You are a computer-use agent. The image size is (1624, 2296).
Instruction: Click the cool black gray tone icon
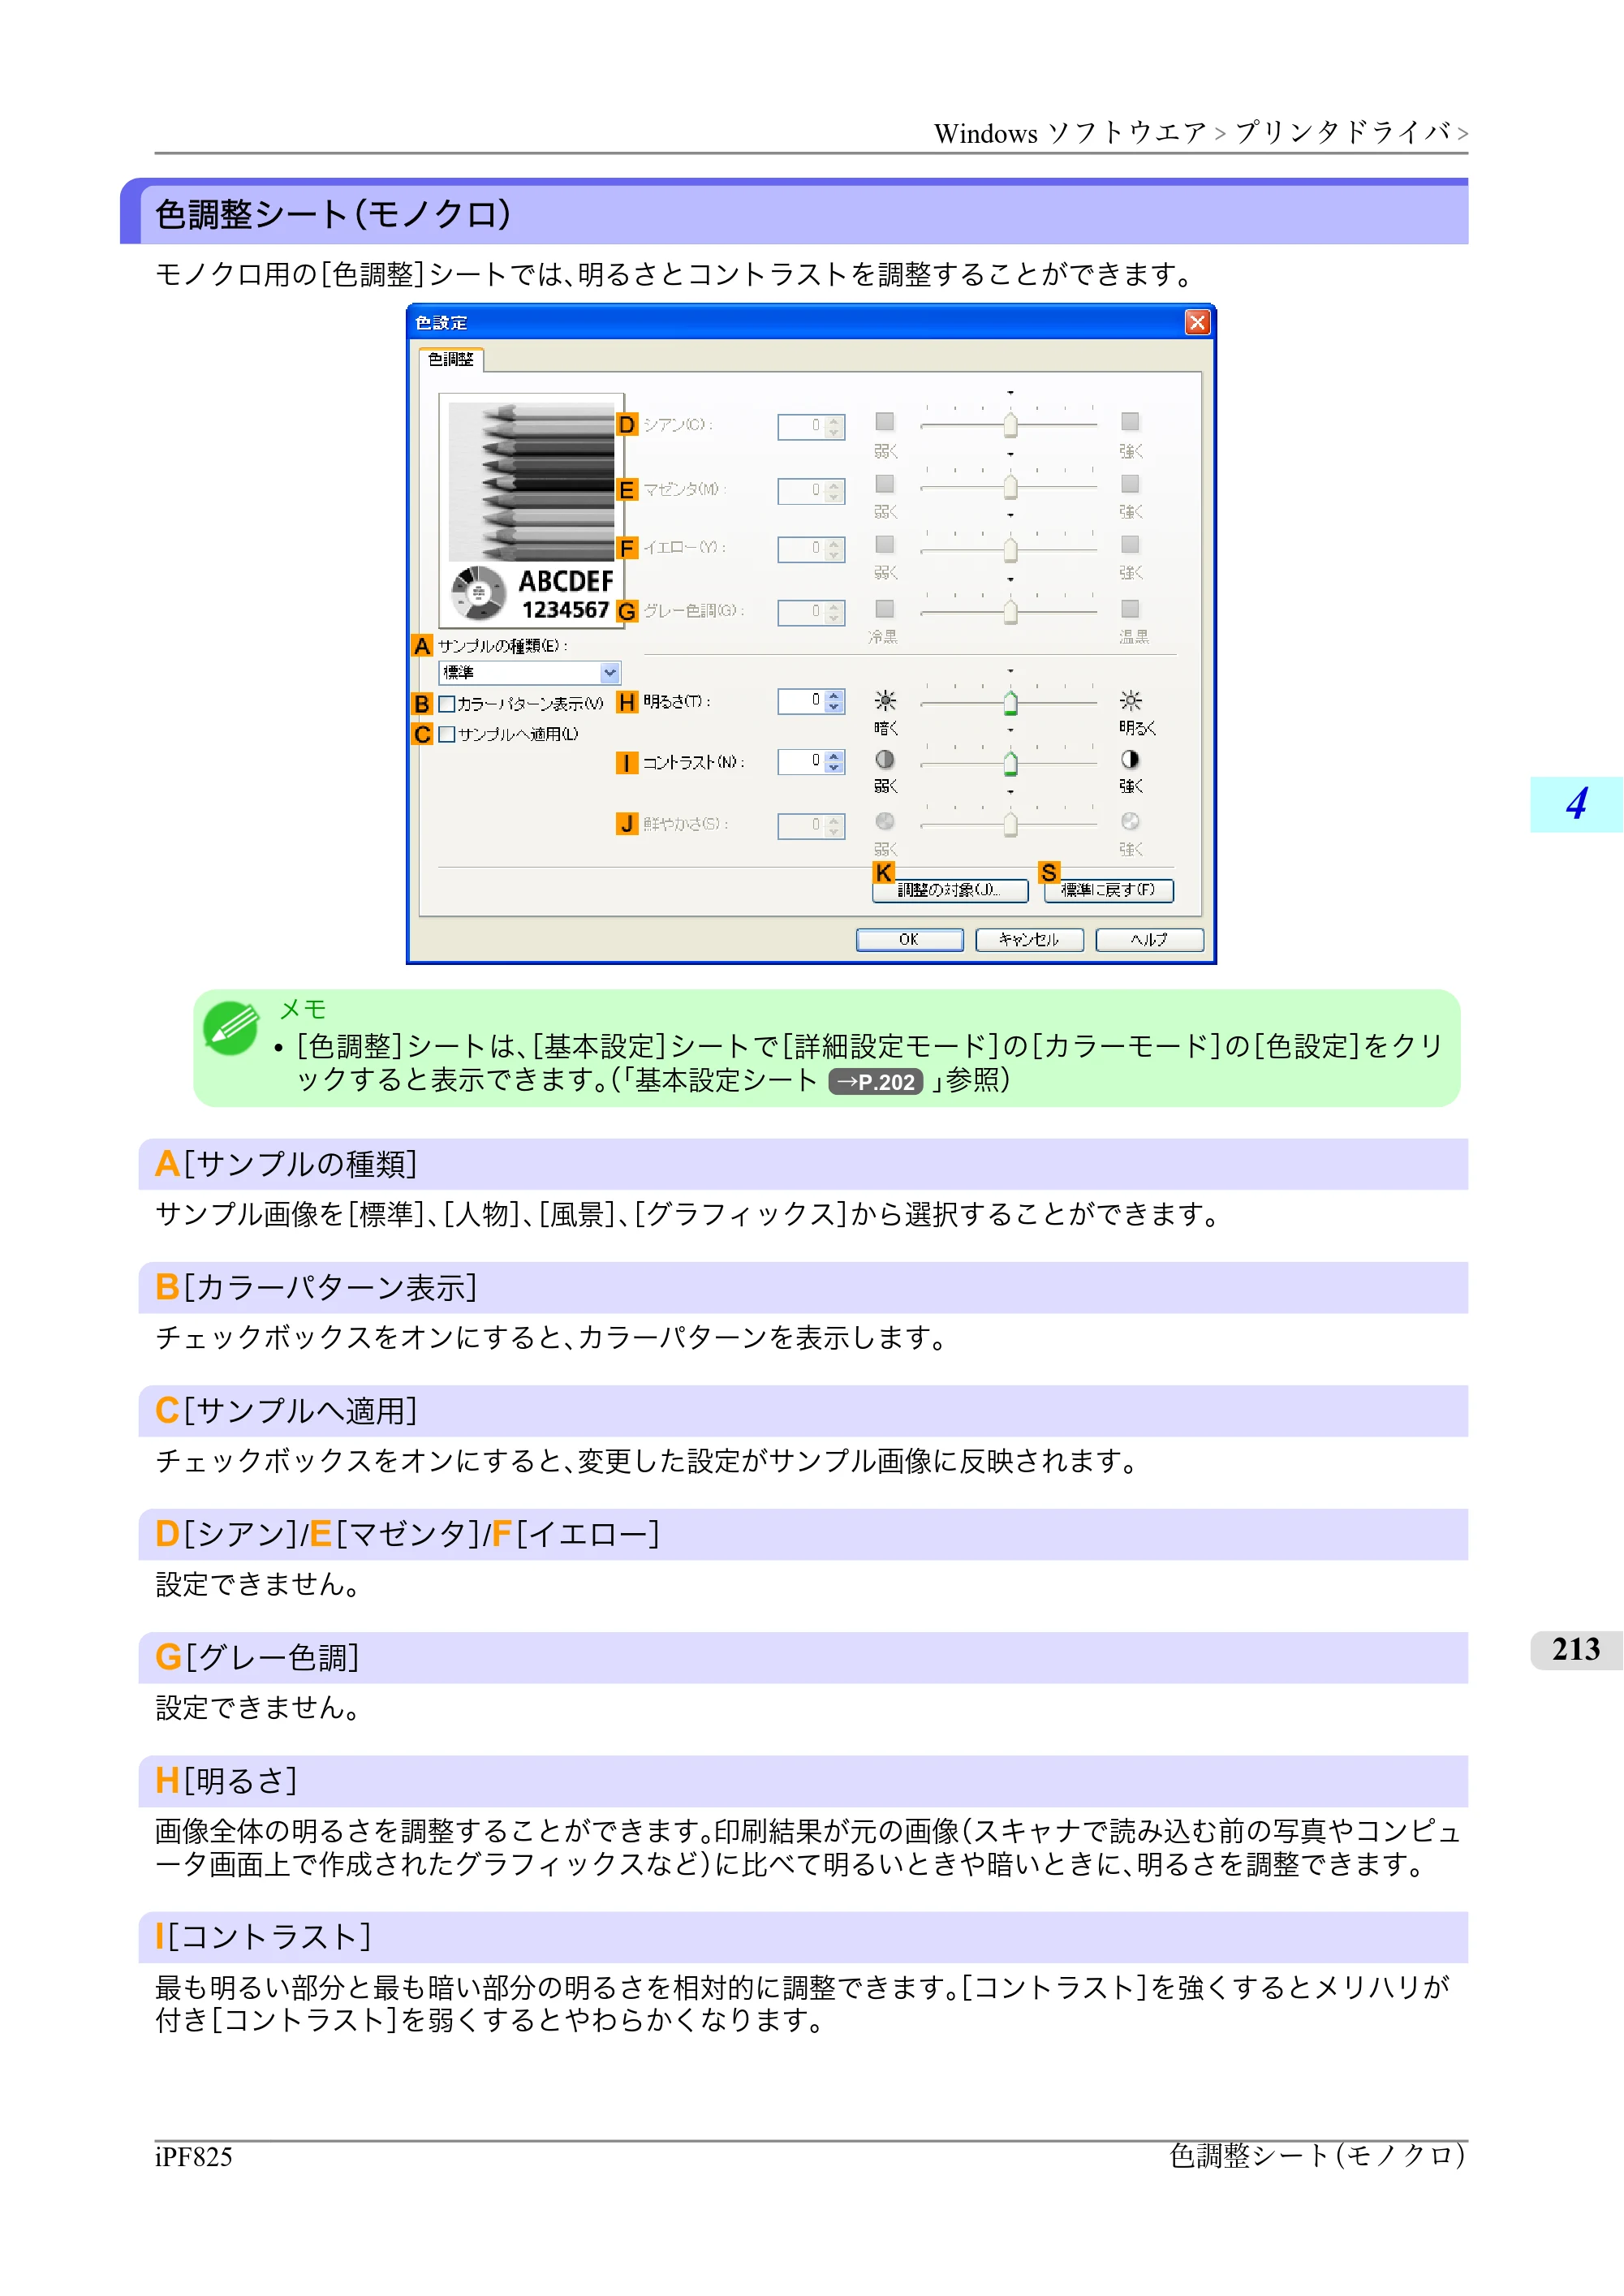(x=885, y=609)
